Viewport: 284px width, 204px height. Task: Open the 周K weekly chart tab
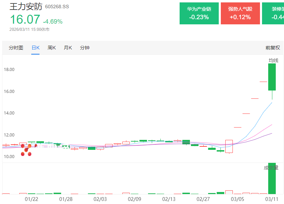point(52,48)
